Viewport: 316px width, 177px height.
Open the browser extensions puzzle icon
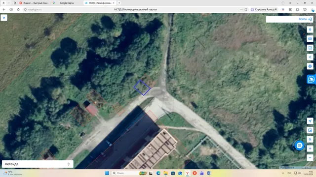click(297, 9)
